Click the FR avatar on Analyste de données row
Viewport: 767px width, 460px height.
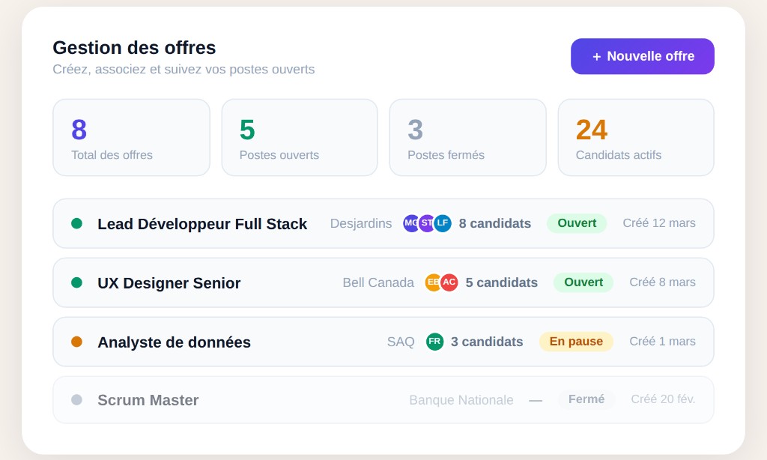[x=435, y=342]
